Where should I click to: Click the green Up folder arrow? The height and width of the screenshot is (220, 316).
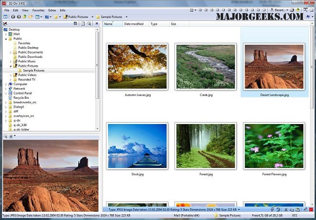(x=24, y=17)
